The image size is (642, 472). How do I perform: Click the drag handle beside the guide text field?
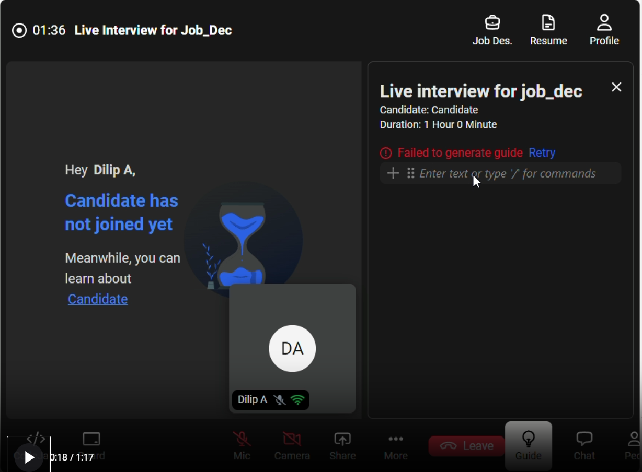411,173
